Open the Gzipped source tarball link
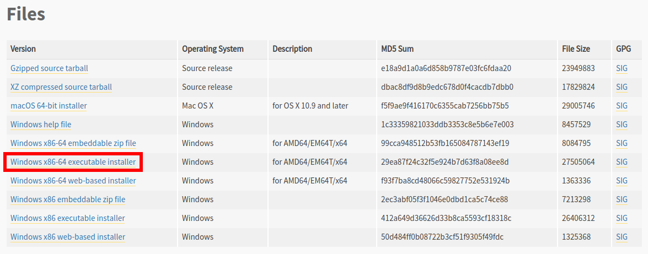 (49, 68)
